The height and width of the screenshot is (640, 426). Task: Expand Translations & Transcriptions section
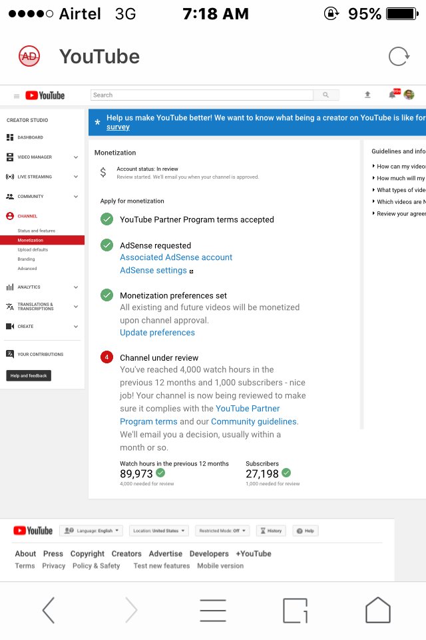click(x=76, y=307)
